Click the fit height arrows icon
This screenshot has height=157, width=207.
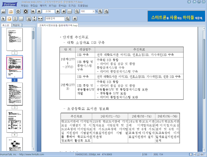34,19
